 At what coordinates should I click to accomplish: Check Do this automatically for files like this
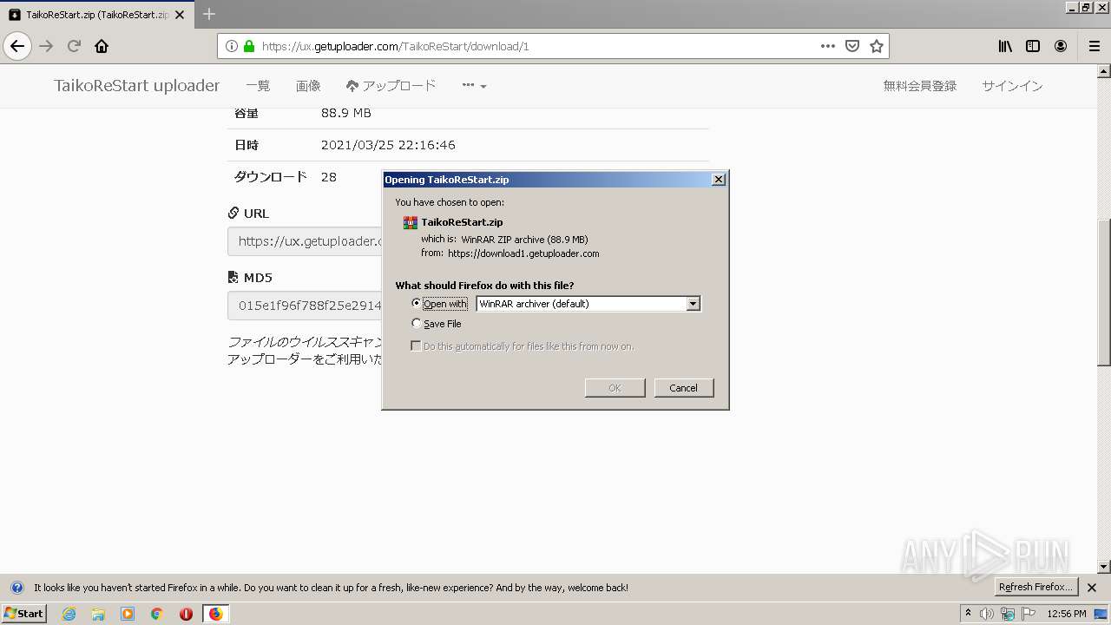tap(416, 346)
